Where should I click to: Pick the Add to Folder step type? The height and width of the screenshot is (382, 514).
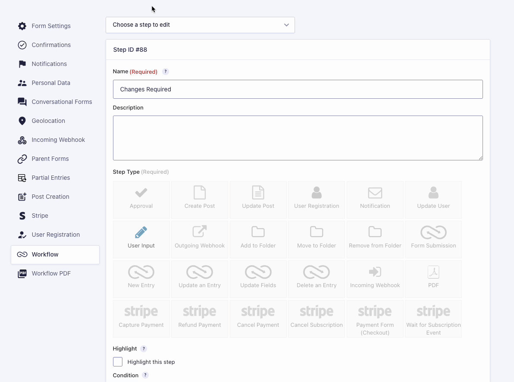pos(258,239)
